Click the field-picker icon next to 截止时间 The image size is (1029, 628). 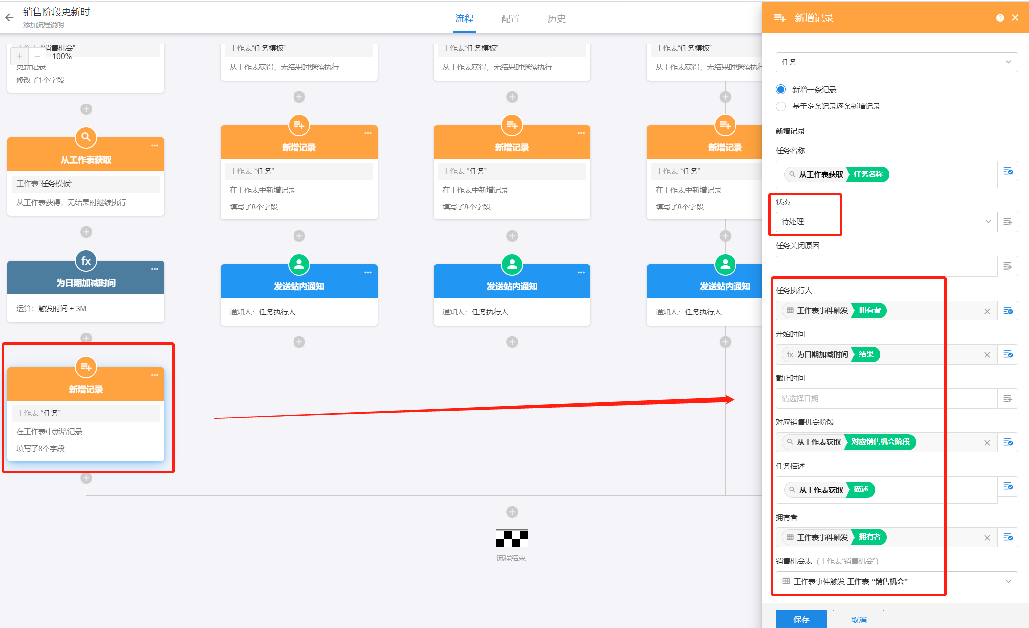(x=1007, y=398)
